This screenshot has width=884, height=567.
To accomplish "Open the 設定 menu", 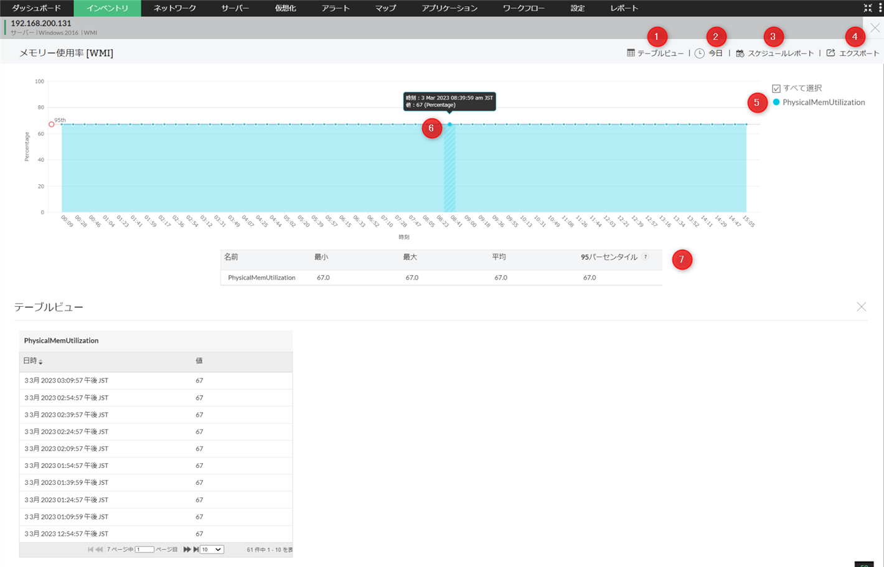I will [x=578, y=8].
